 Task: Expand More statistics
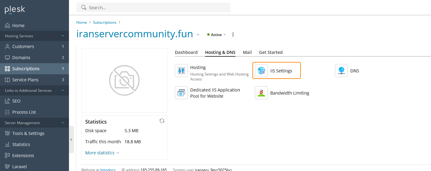click(102, 153)
